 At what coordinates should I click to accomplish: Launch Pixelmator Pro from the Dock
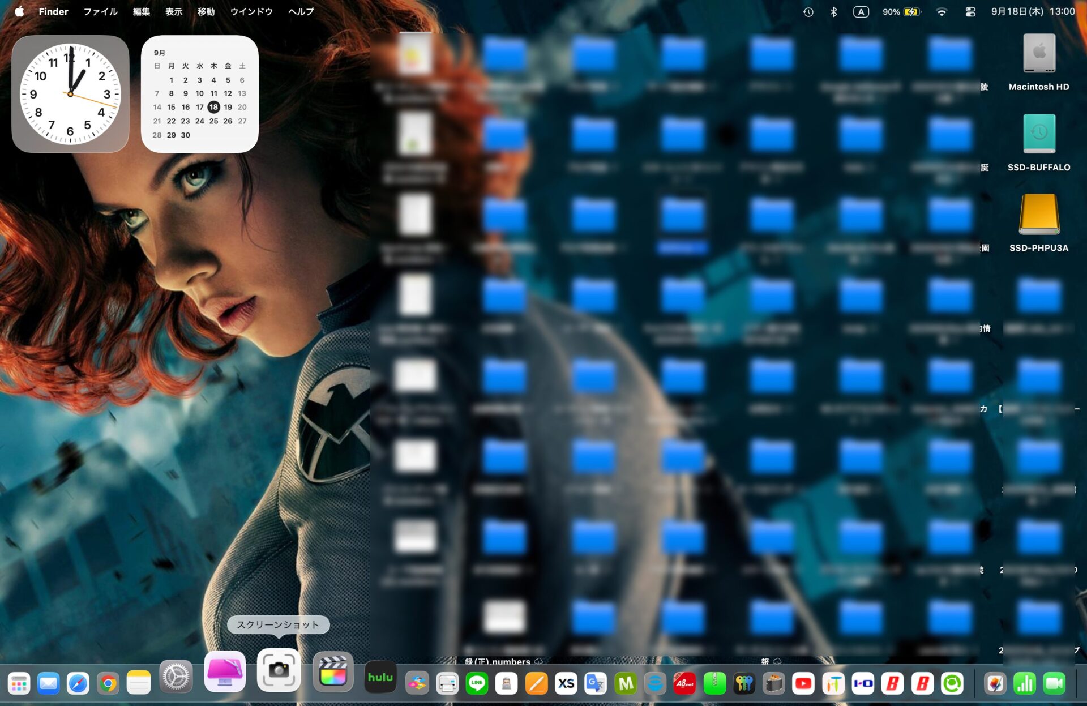point(995,683)
